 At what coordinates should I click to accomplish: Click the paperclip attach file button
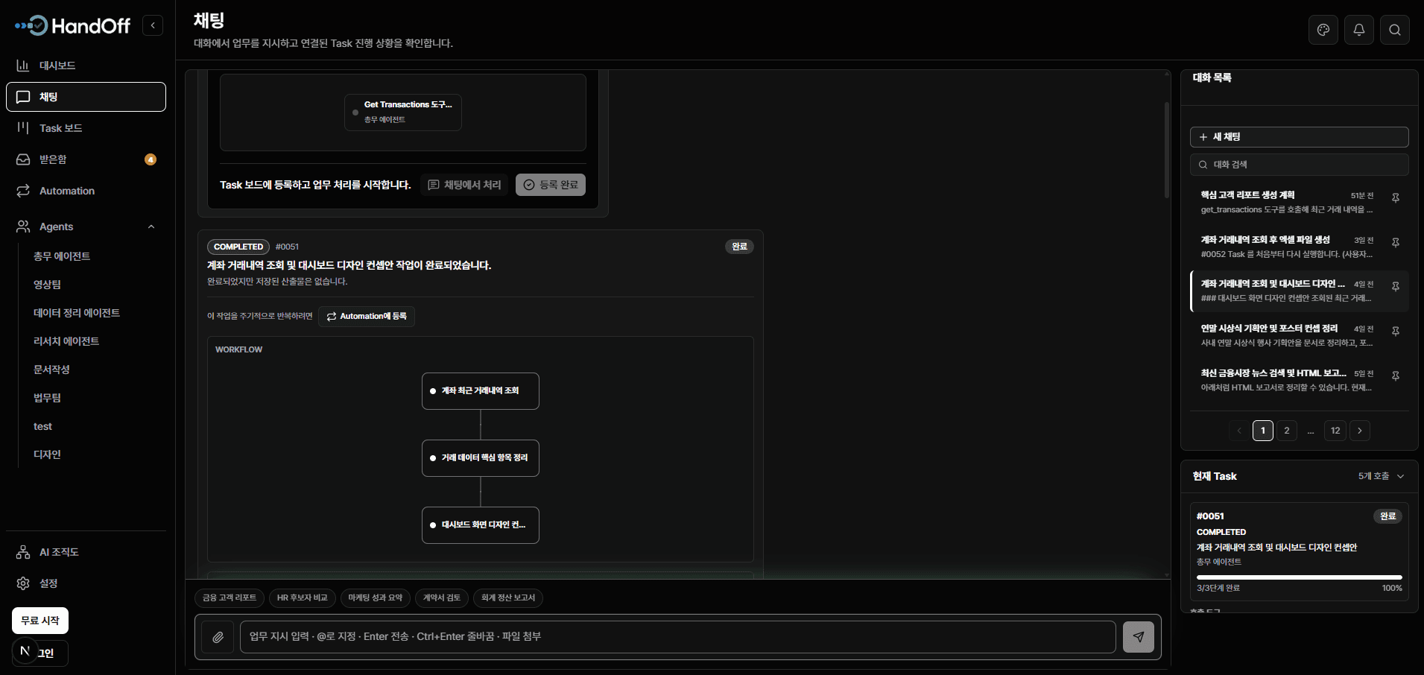pos(218,637)
